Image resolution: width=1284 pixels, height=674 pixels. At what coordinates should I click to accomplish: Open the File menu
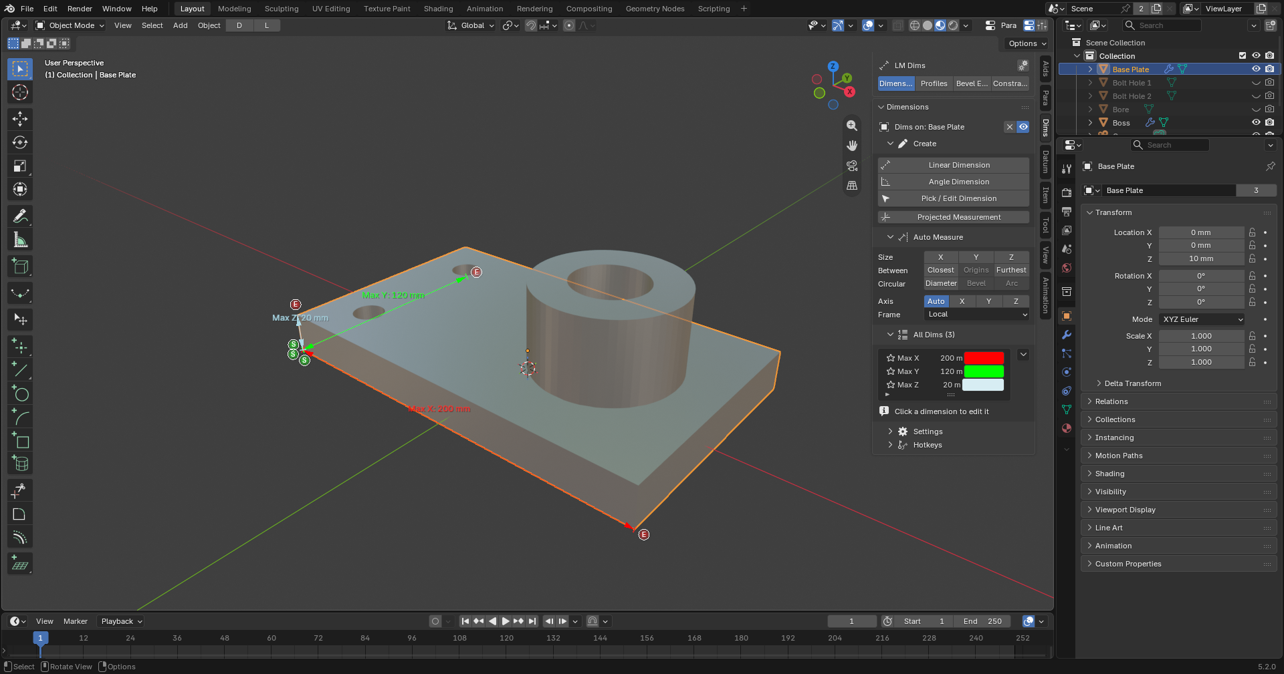click(x=27, y=9)
